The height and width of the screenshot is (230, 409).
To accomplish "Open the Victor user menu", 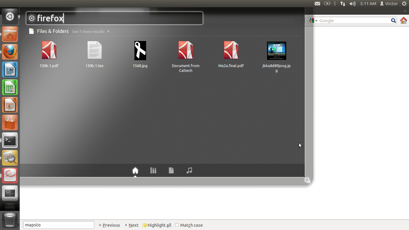I will click(x=389, y=4).
